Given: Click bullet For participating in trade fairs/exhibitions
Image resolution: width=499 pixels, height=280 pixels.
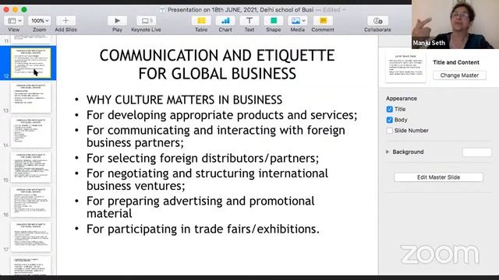Looking at the screenshot, I should [203, 229].
